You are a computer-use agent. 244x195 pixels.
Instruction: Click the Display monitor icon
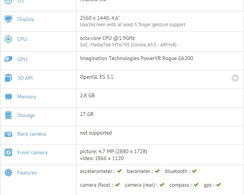point(8,19)
